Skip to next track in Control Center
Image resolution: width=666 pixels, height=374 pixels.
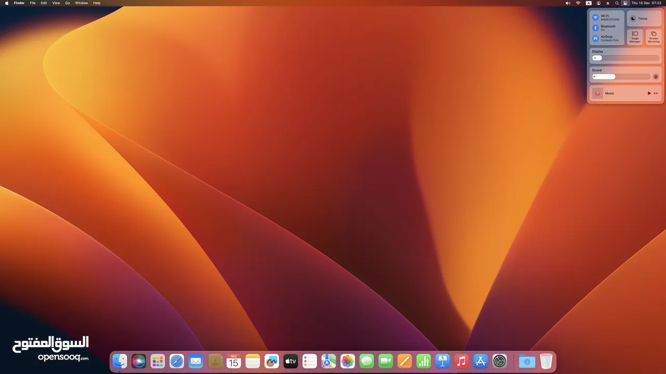656,94
